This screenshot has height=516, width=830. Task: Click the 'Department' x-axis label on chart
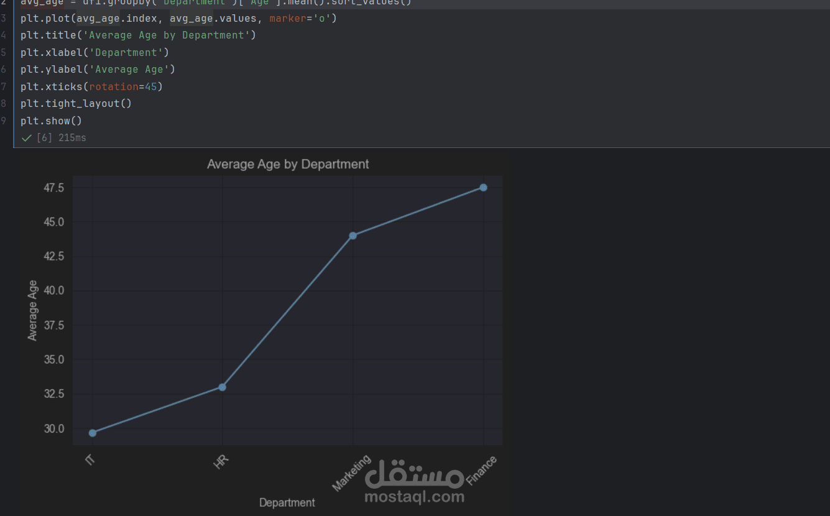pos(287,502)
